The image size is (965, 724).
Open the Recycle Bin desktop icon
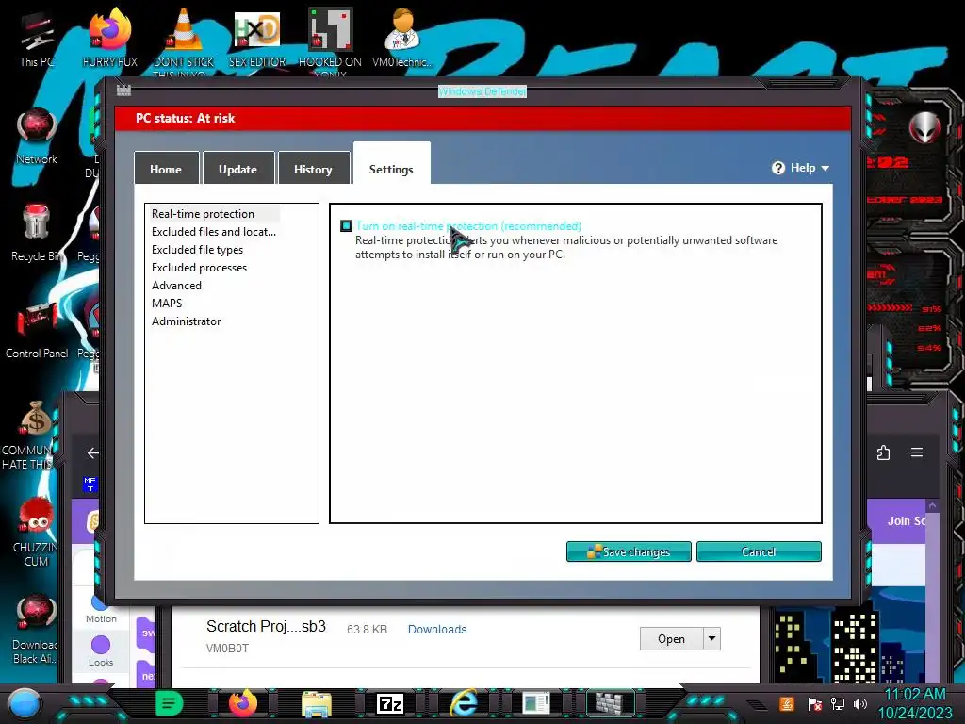point(37,233)
